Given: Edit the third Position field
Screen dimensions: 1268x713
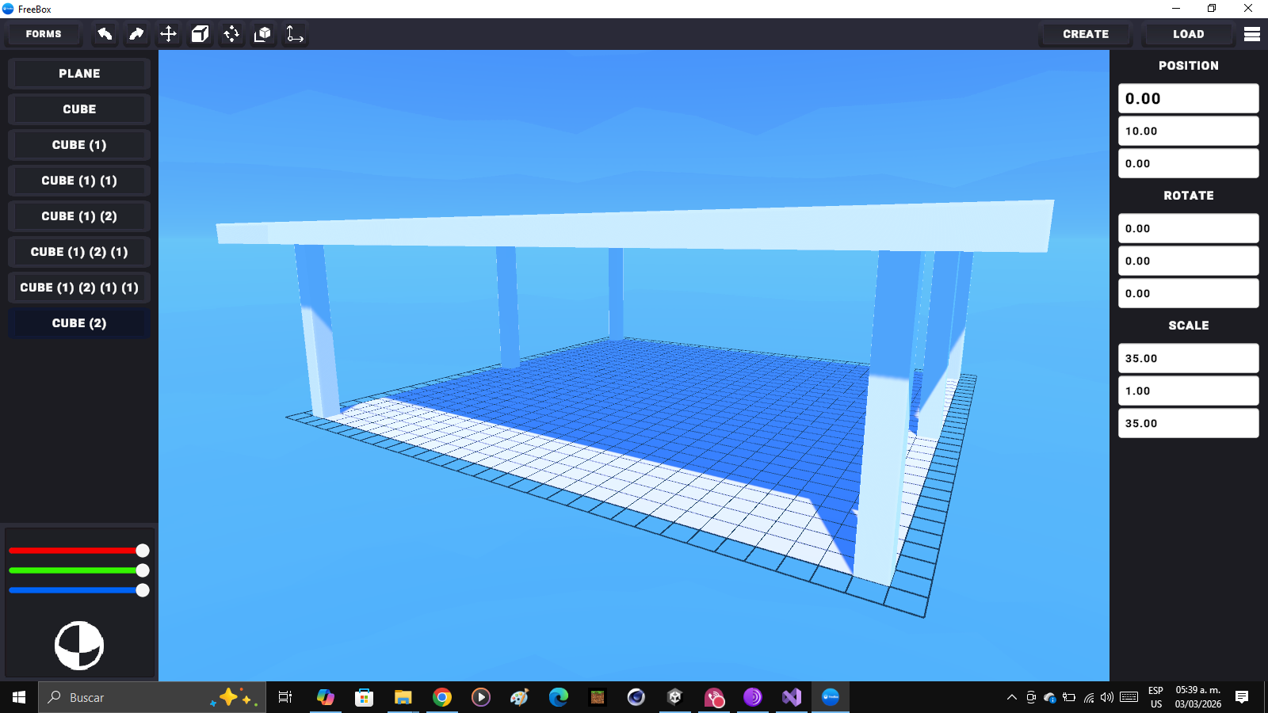Looking at the screenshot, I should pos(1188,164).
